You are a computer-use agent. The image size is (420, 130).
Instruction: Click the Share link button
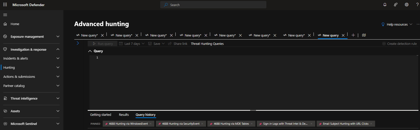click(178, 44)
